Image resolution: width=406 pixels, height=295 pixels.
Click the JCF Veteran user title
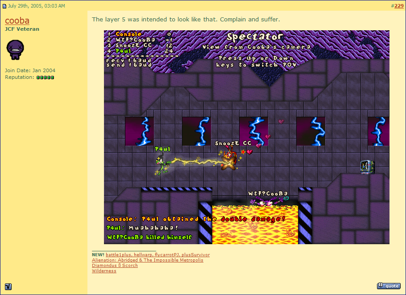(22, 29)
